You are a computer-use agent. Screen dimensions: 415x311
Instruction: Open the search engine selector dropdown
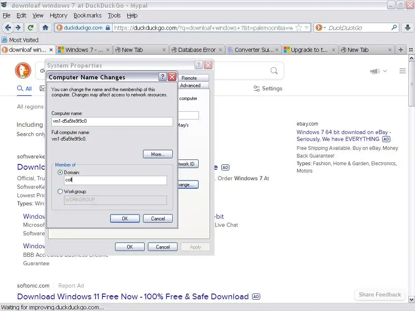click(x=321, y=28)
